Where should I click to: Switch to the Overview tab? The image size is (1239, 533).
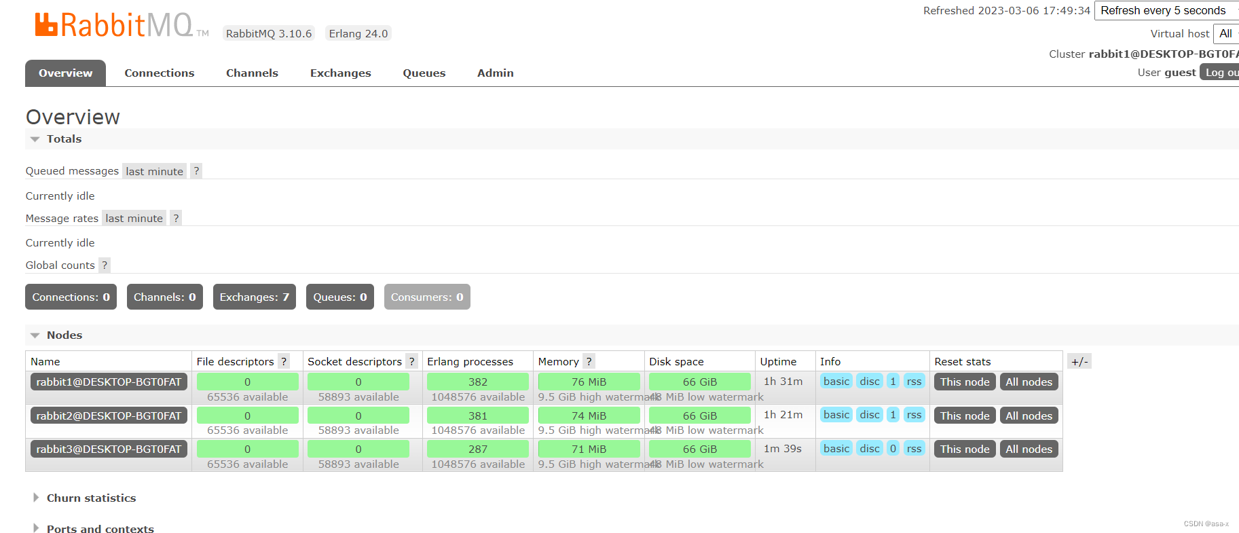tap(65, 73)
